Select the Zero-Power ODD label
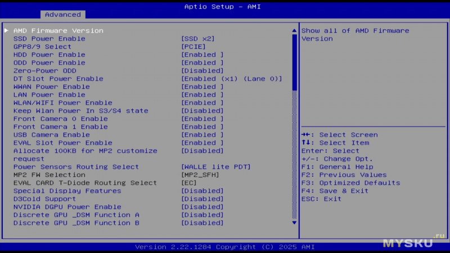Image resolution: width=450 pixels, height=253 pixels. click(x=45, y=71)
